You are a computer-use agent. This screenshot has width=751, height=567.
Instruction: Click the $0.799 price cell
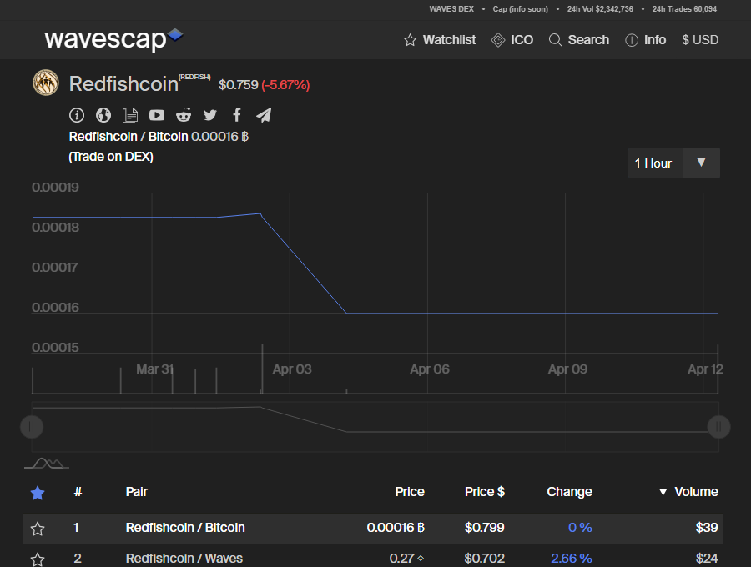click(x=484, y=528)
